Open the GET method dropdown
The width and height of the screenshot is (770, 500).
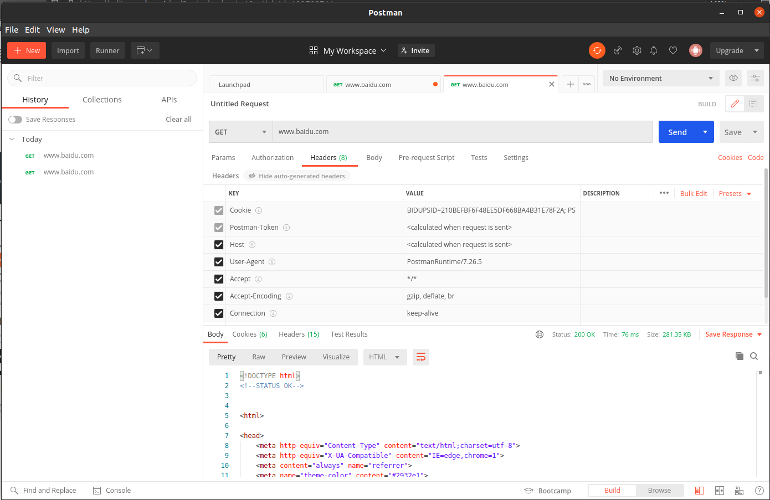[240, 132]
